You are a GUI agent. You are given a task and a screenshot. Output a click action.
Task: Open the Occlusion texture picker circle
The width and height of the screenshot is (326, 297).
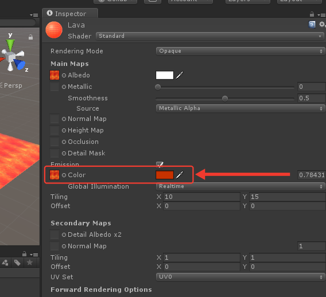coord(64,142)
